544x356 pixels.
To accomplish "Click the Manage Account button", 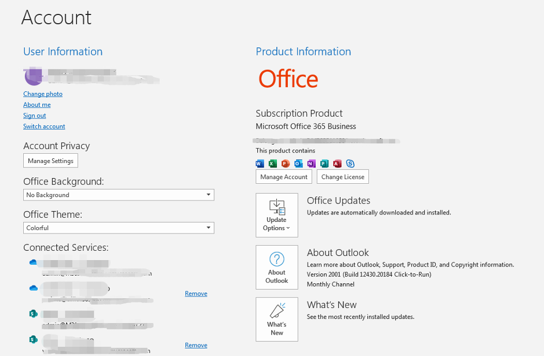I will 284,177.
